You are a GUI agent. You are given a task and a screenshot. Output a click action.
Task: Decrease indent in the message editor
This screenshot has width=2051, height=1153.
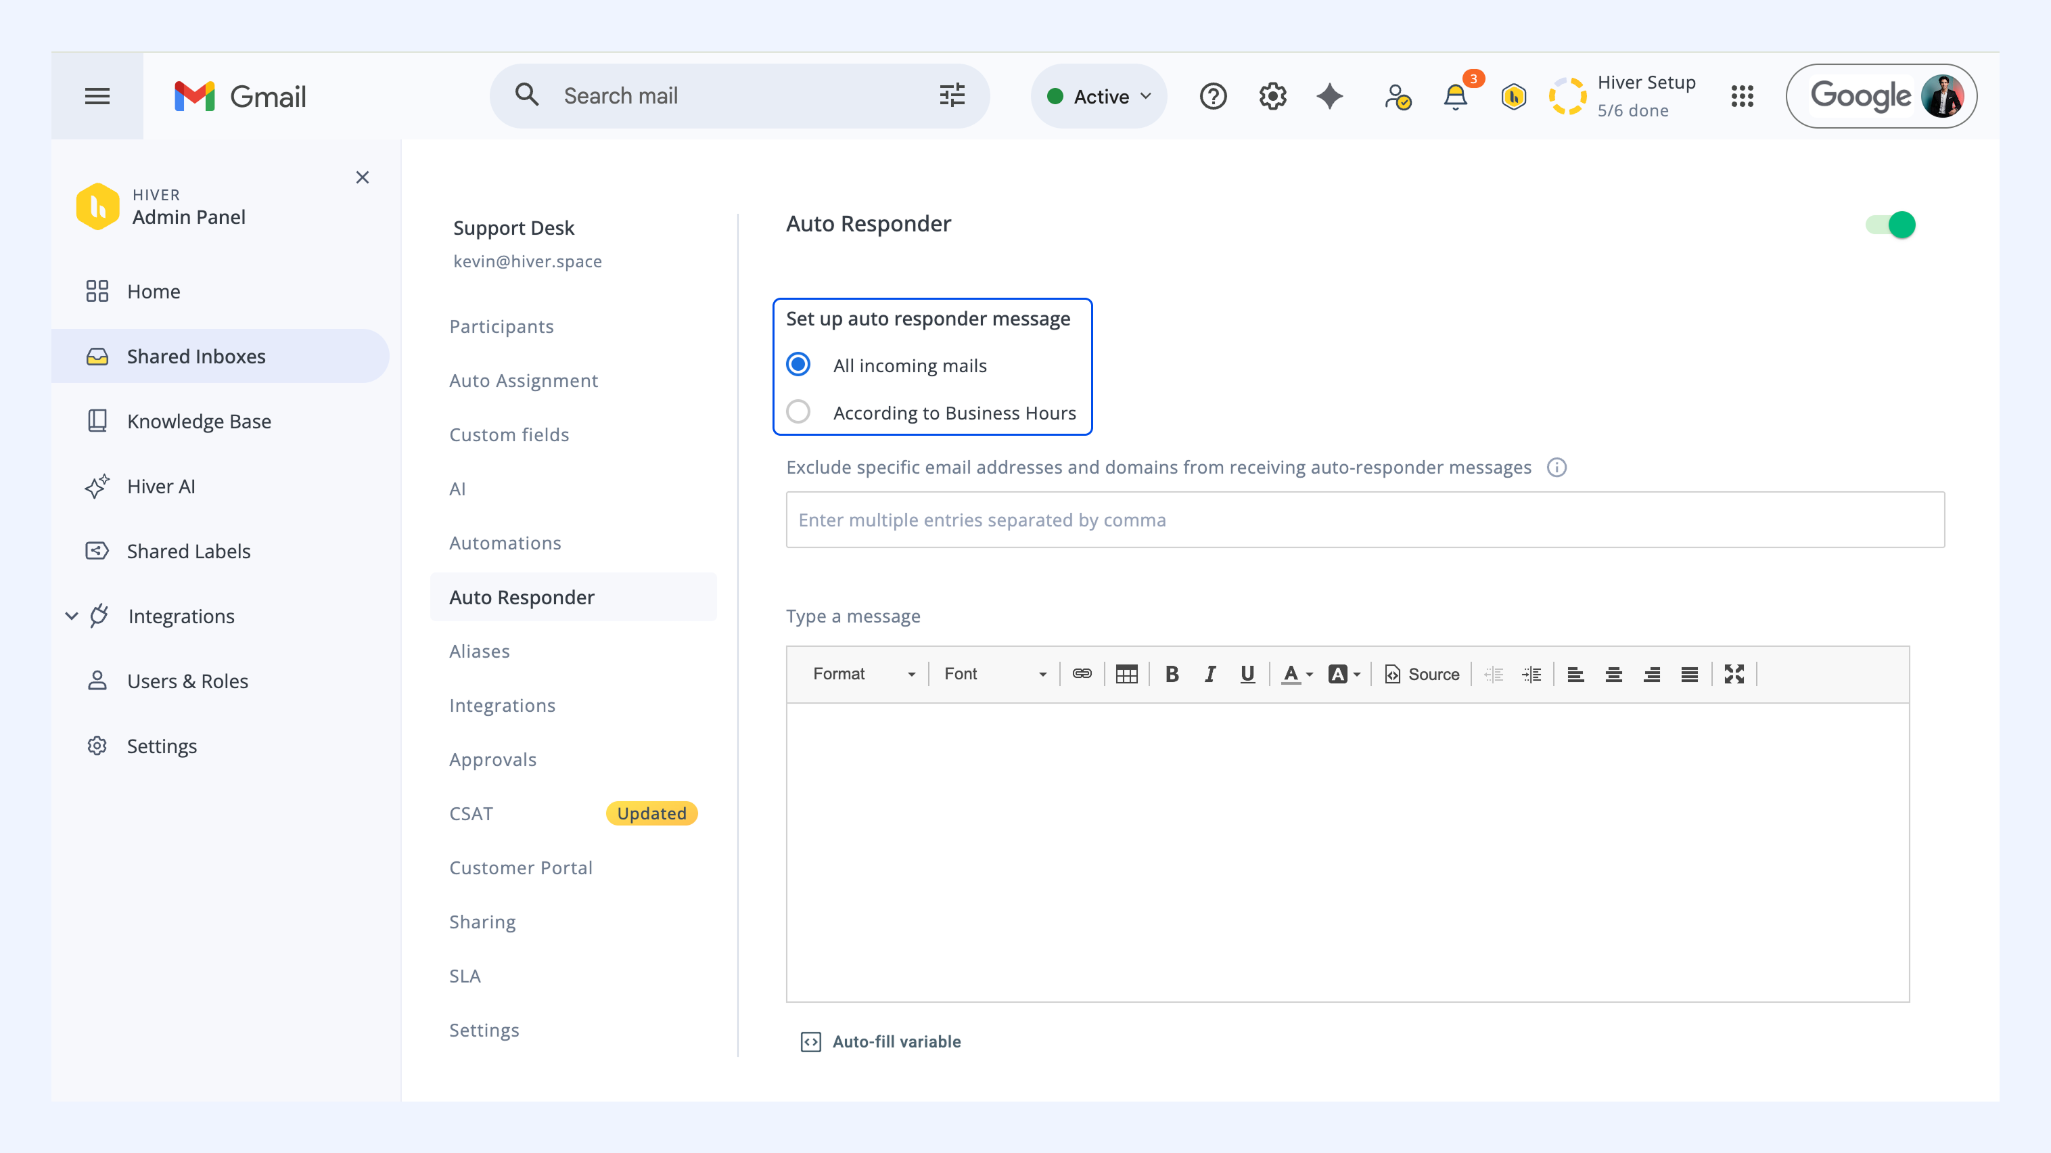1494,674
